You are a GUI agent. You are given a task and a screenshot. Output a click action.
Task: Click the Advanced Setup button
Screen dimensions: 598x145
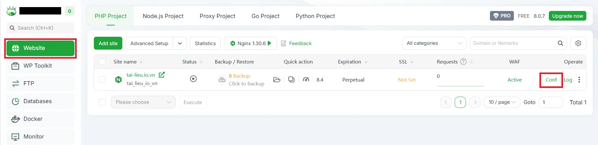149,43
